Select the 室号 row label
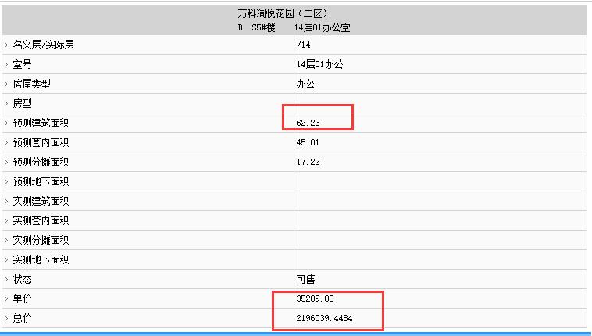The height and width of the screenshot is (336, 592). point(22,64)
